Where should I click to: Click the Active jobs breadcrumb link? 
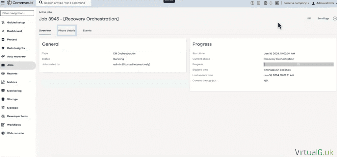(x=45, y=12)
